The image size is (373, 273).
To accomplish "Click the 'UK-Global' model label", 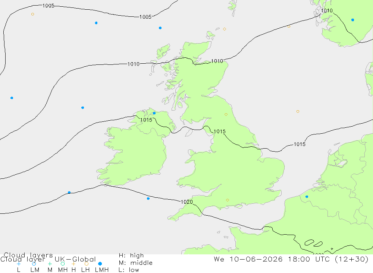I will tap(75, 259).
